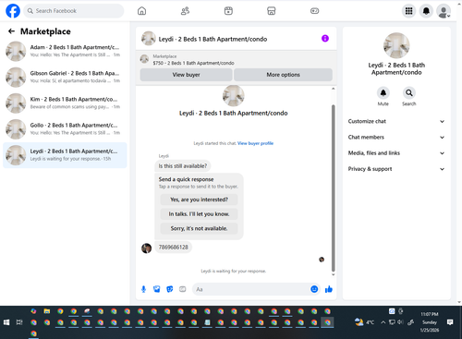Show hidden system tray icons
Screen dimensions: 462x339
click(383, 322)
